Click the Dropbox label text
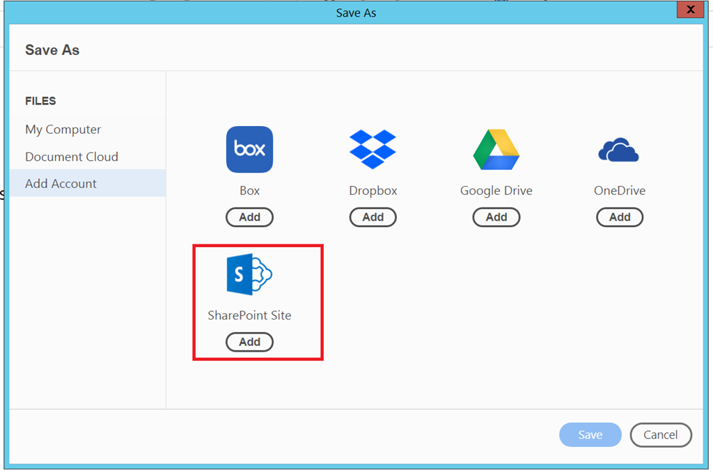Image resolution: width=713 pixels, height=470 pixels. coord(373,191)
